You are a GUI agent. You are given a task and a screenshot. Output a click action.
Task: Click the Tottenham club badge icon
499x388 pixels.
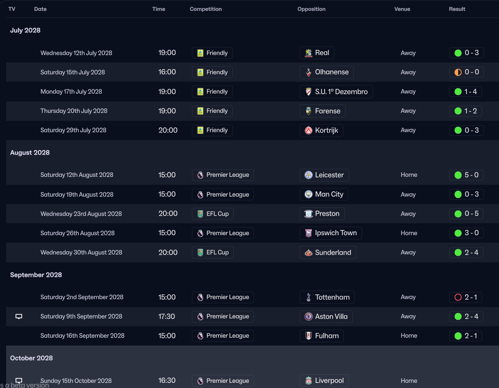(x=309, y=297)
